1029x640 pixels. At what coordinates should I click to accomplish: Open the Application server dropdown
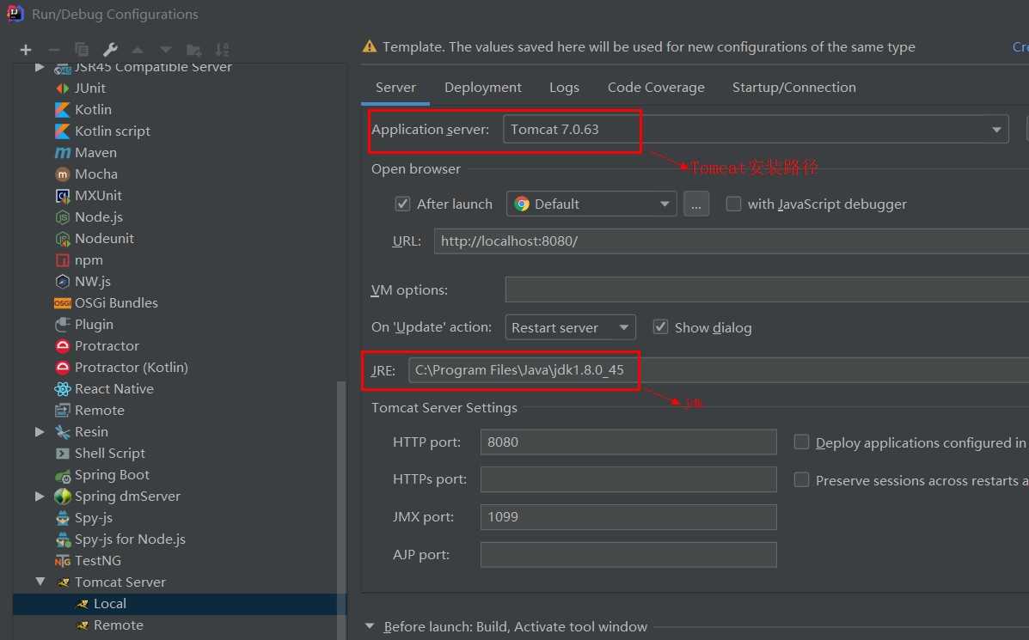click(997, 130)
